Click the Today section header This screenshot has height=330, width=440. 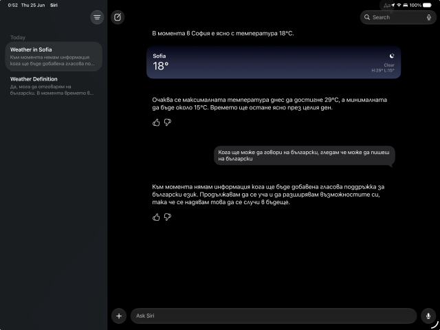click(18, 37)
